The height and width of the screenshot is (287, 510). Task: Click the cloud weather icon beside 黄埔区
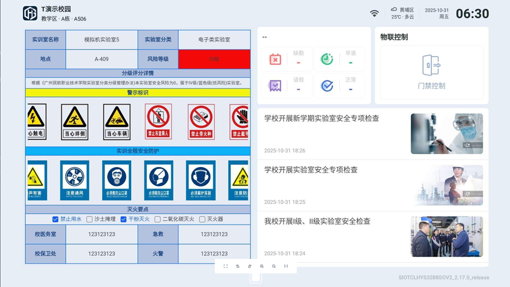pyautogui.click(x=394, y=10)
